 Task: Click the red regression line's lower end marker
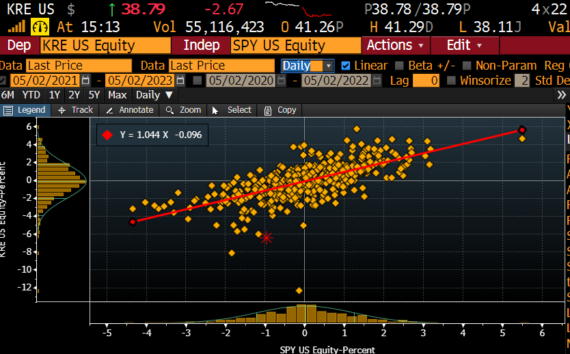133,221
